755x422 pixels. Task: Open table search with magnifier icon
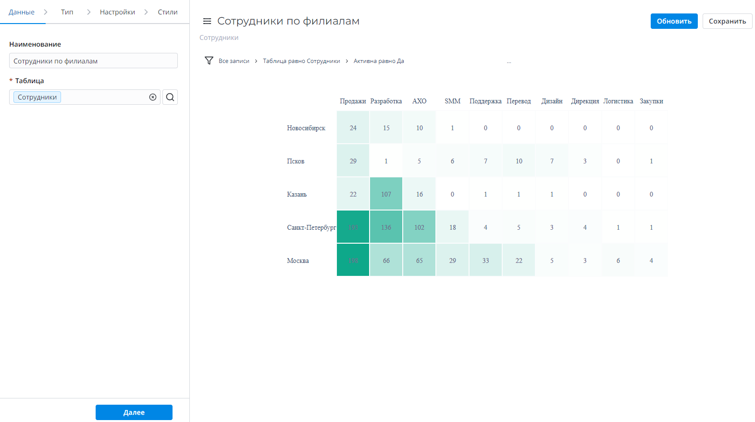pos(170,97)
